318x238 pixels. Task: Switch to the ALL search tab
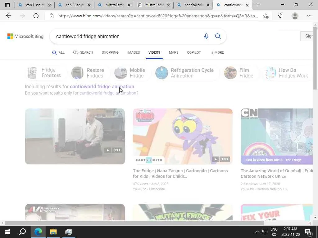pos(58,52)
